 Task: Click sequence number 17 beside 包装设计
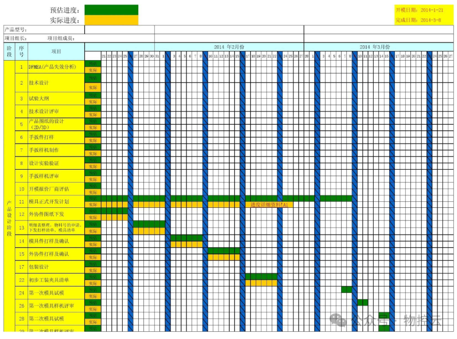click(x=21, y=267)
